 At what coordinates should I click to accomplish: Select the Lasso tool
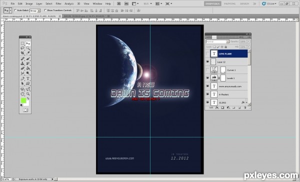tap(22, 48)
